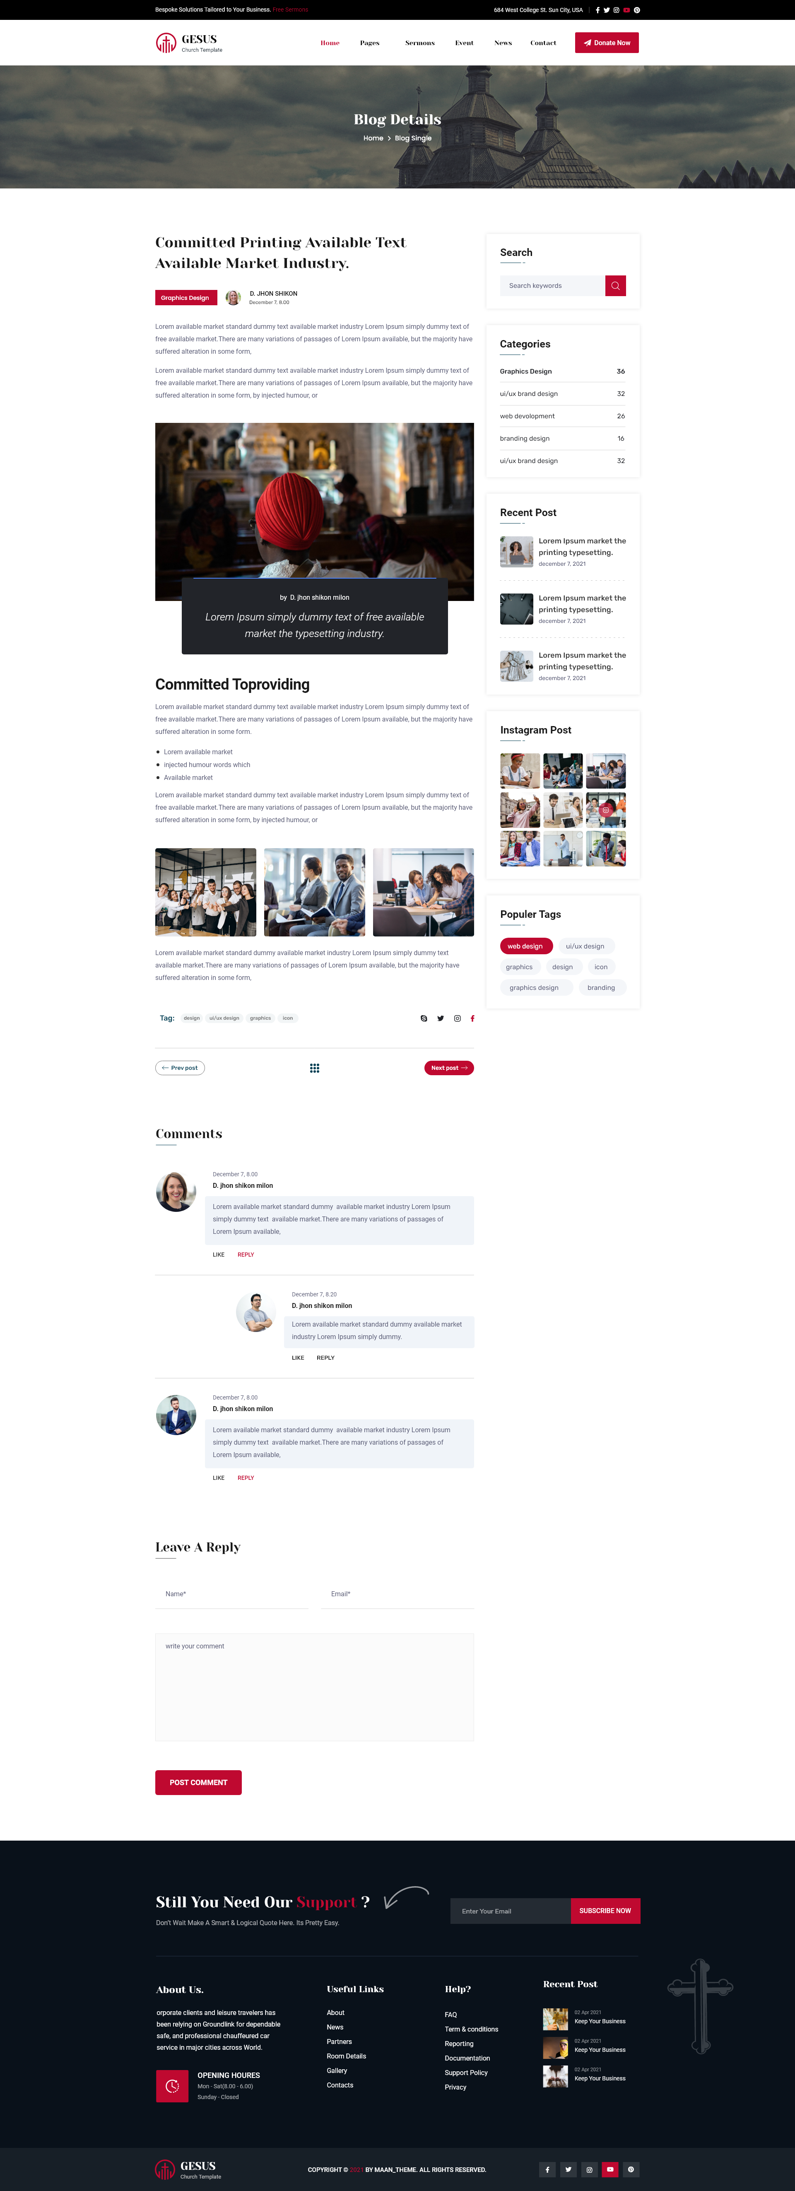Click GESUS logo in header

[189, 43]
